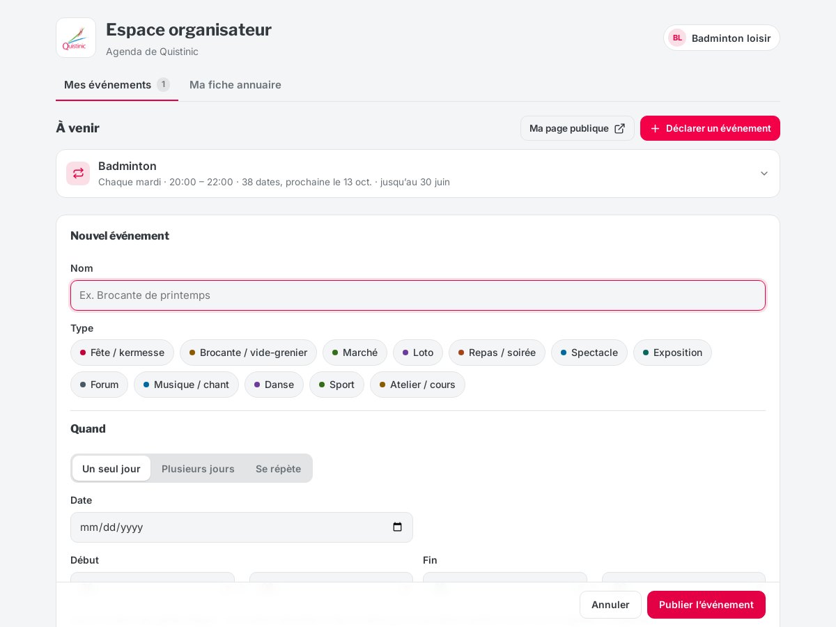Open the calendar picker icon in Date field
This screenshot has height=627, width=836.
pyautogui.click(x=397, y=527)
